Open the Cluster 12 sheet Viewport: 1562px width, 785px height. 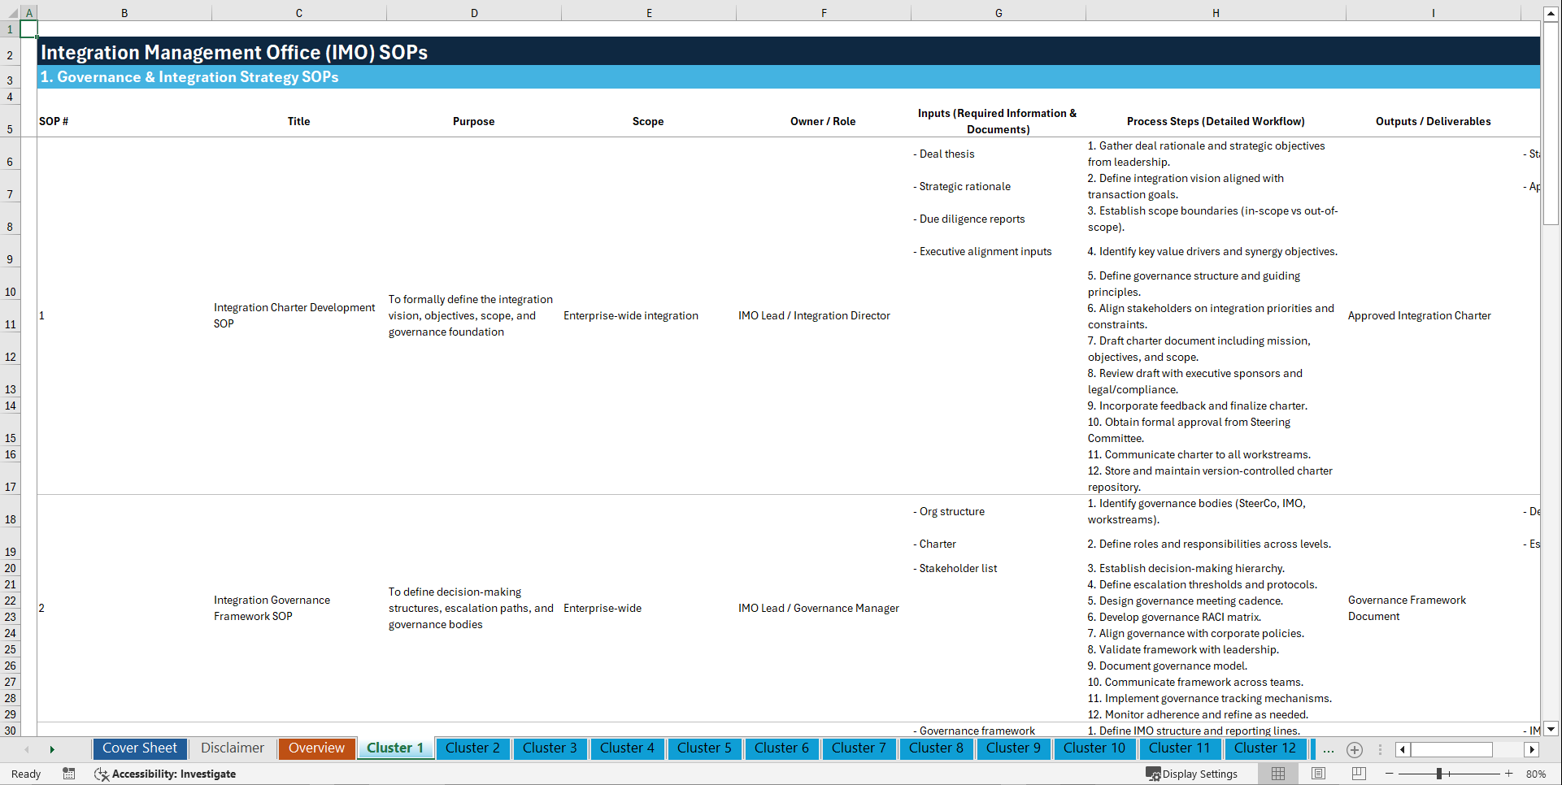click(1265, 748)
